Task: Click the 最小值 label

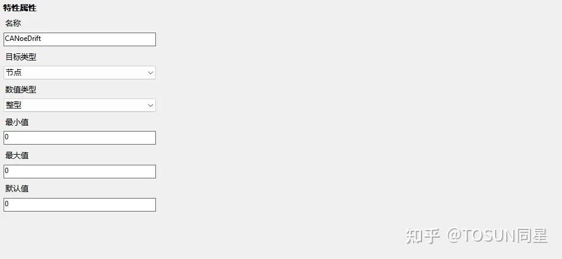Action: pyautogui.click(x=17, y=123)
